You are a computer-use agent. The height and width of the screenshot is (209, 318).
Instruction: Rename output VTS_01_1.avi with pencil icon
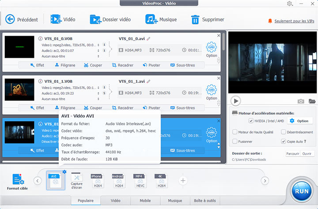[x=148, y=81]
